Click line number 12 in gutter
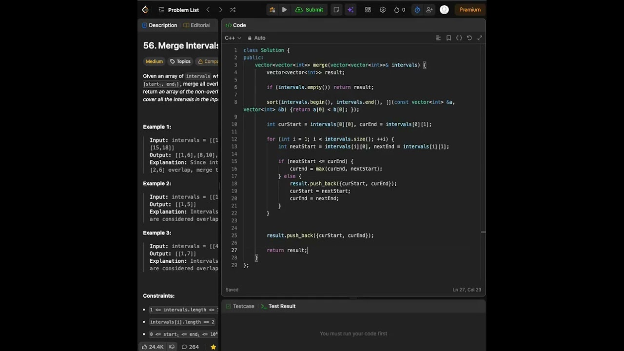 pyautogui.click(x=234, y=139)
